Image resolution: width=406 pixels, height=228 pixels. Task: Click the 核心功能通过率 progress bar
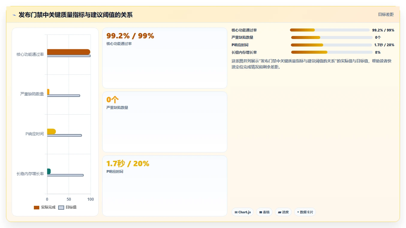[330, 30]
